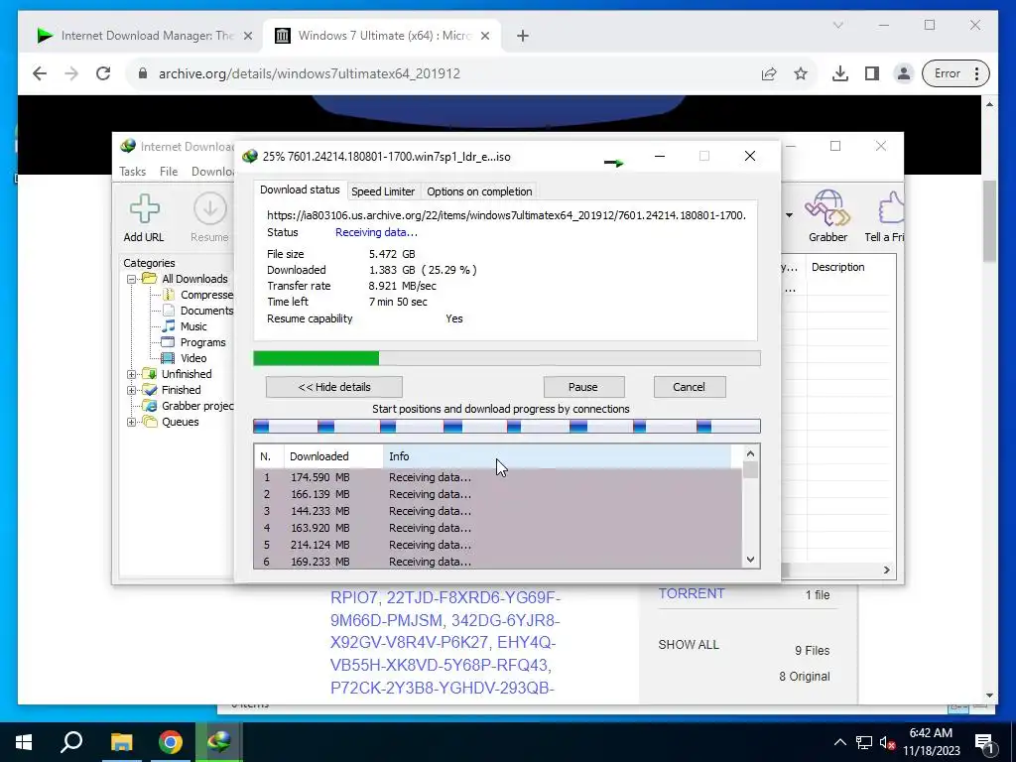Close the Windows 7 Ultimate browser tab
Viewport: 1016px width, 762px height.
click(484, 36)
